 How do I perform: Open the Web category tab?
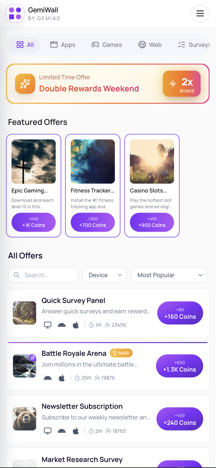pyautogui.click(x=150, y=45)
